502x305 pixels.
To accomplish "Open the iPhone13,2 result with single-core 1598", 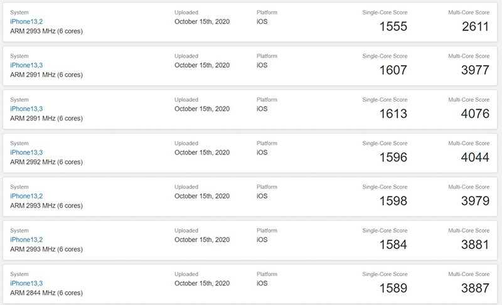I will [x=26, y=196].
